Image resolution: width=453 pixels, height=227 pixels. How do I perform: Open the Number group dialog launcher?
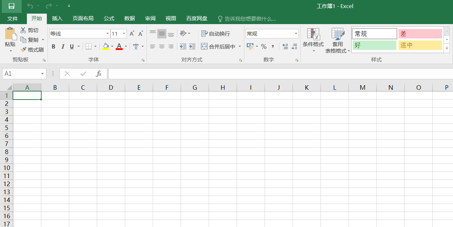click(297, 60)
